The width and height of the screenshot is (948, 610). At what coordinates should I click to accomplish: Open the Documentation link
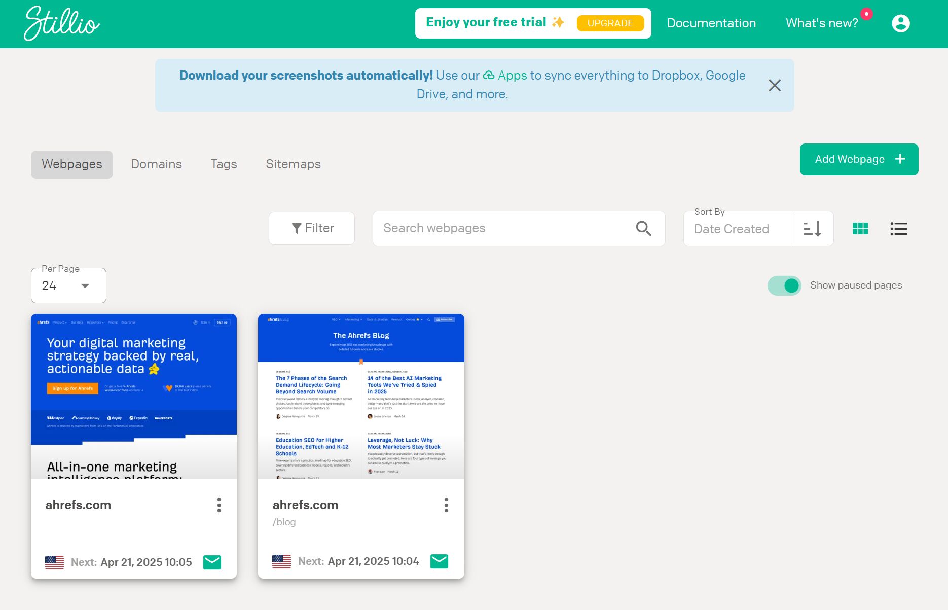click(x=711, y=23)
